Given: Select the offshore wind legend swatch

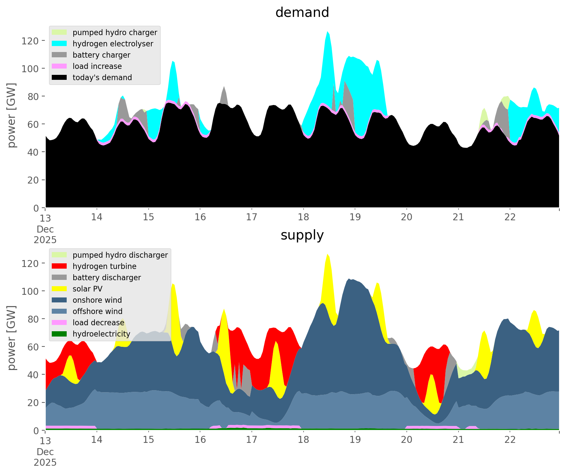Looking at the screenshot, I should (59, 311).
